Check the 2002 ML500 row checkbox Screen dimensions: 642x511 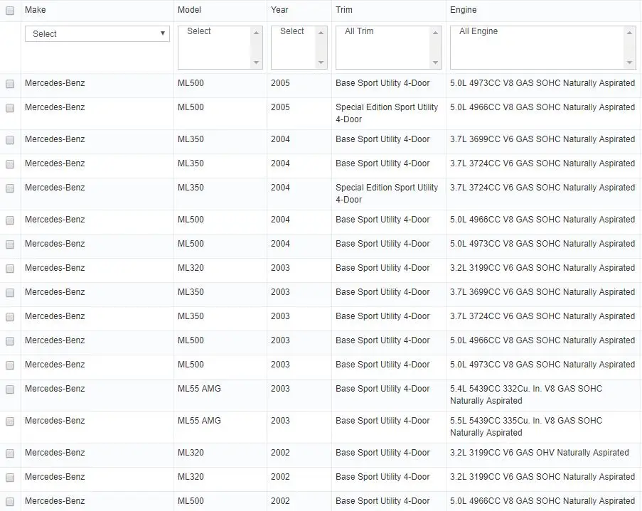[x=10, y=502]
